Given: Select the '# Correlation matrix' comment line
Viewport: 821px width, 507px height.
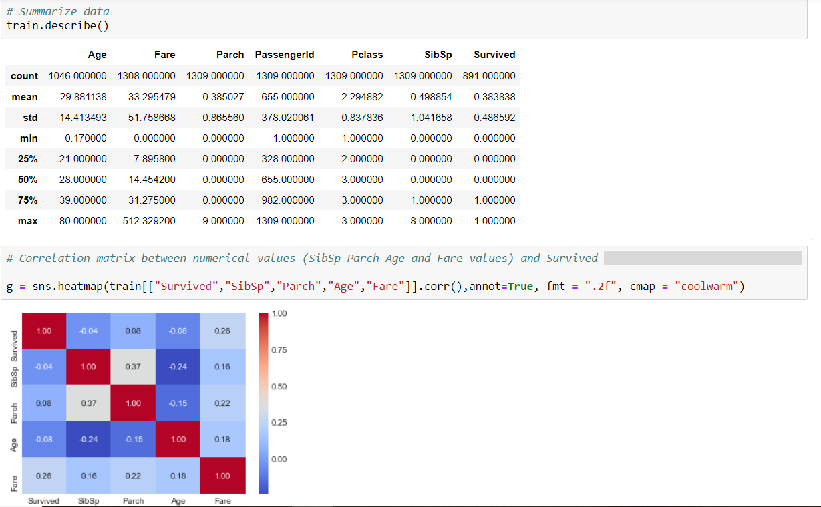Looking at the screenshot, I should (302, 258).
